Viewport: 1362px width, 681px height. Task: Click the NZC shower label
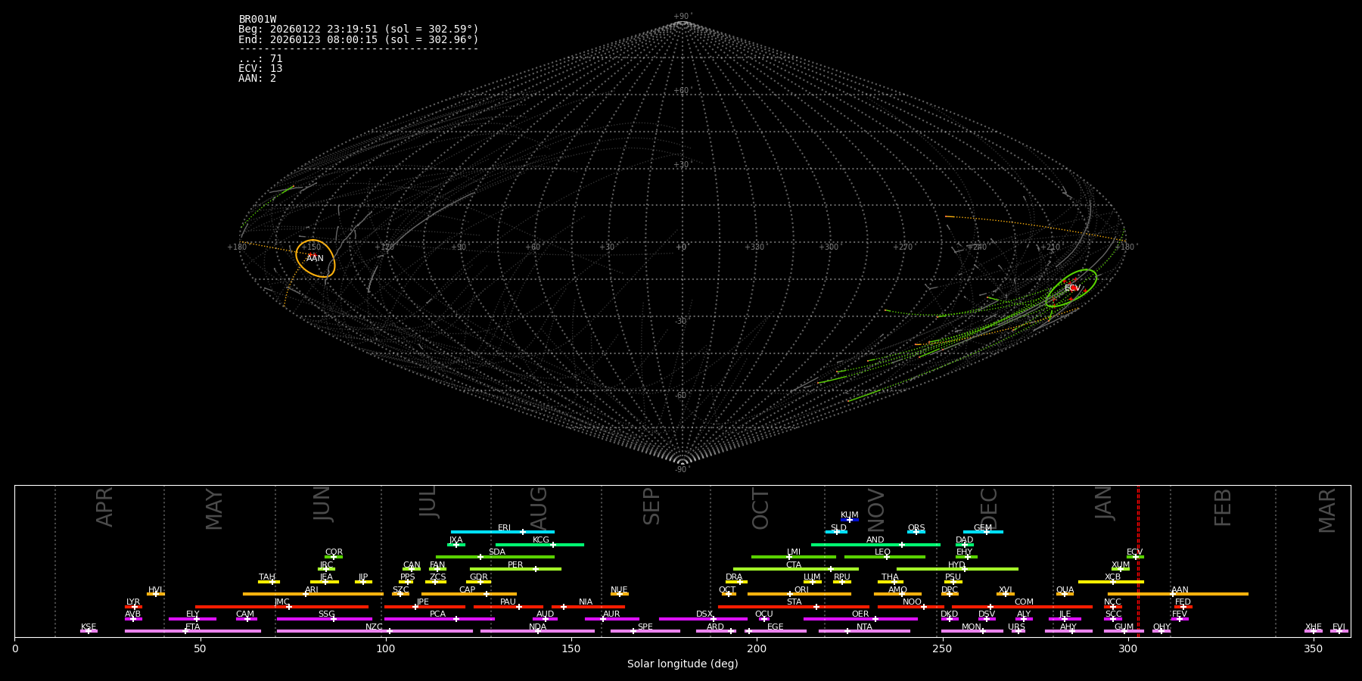[x=374, y=627]
